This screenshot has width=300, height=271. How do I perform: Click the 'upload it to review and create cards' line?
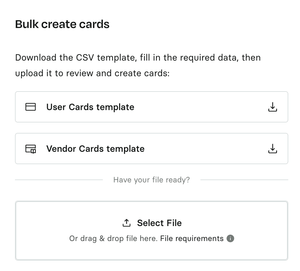click(x=92, y=73)
